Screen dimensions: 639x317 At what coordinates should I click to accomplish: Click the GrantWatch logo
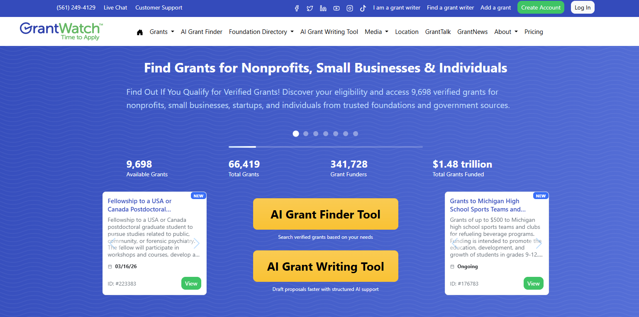(61, 31)
